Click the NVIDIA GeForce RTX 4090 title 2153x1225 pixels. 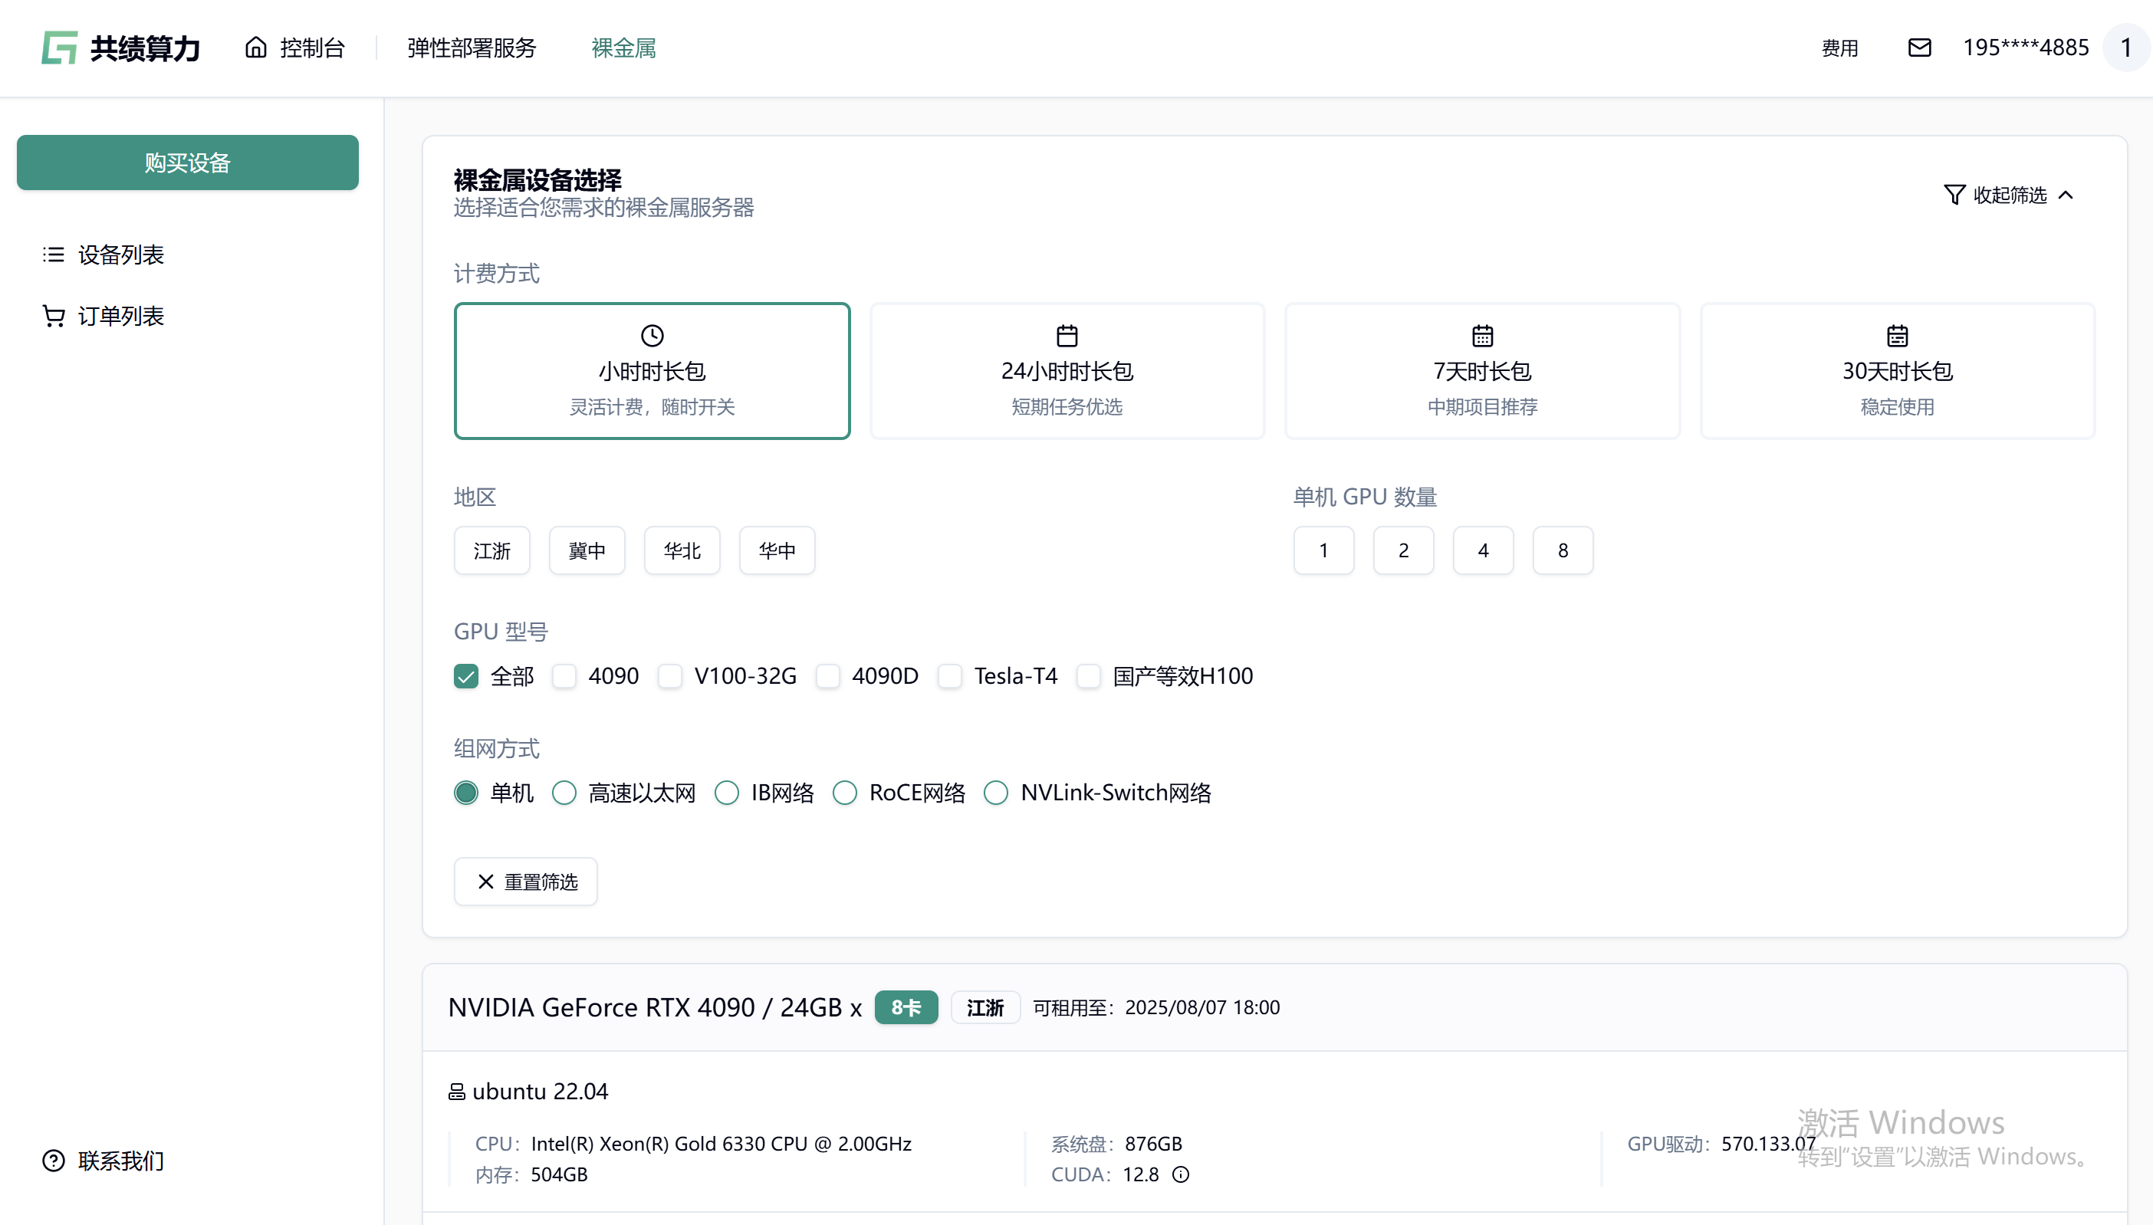point(655,1007)
